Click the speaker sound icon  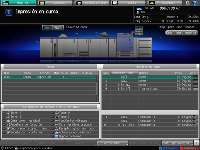[187, 3]
